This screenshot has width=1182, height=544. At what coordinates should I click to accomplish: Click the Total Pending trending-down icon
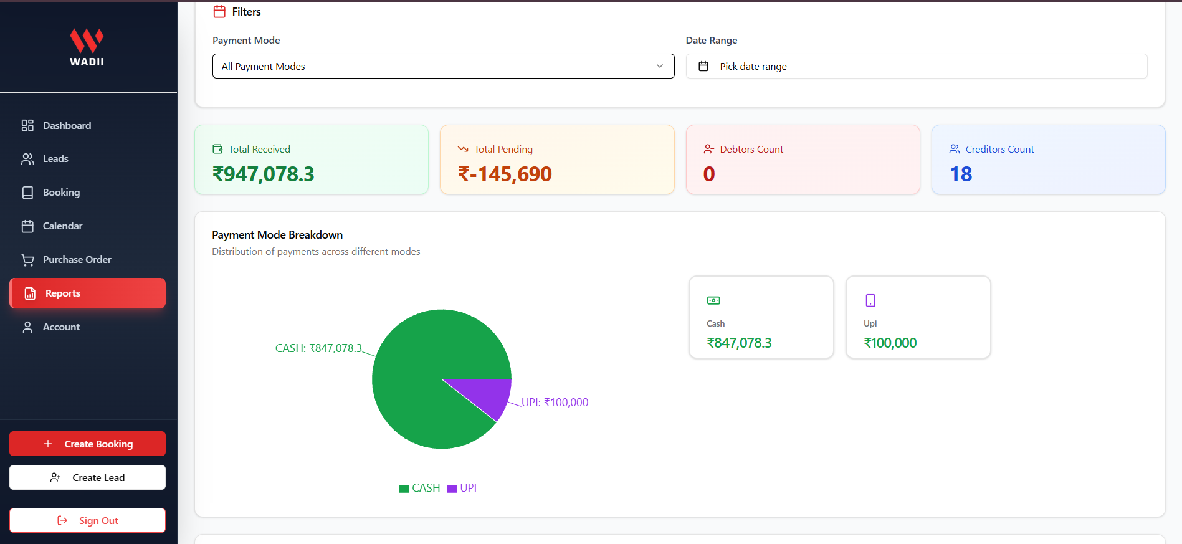click(x=463, y=149)
